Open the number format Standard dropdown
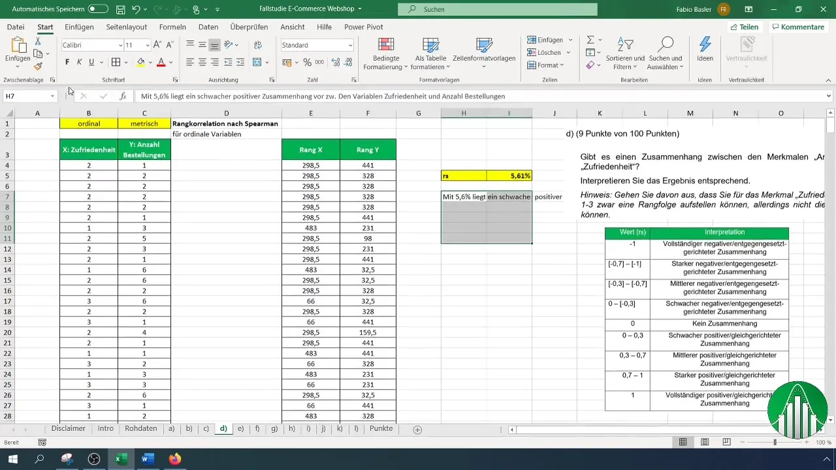The image size is (836, 470). (350, 45)
